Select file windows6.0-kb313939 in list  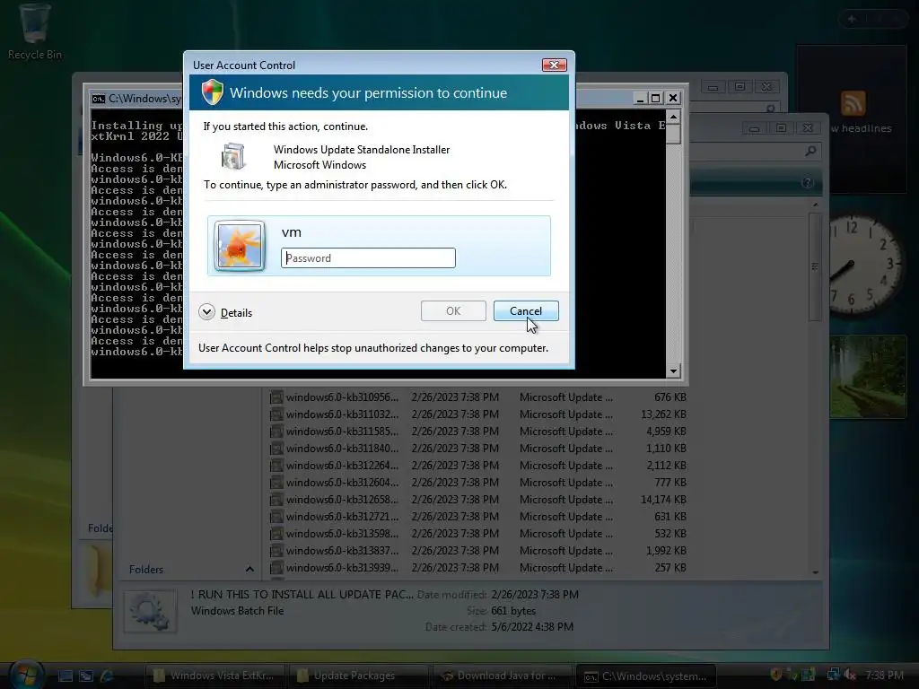click(477, 567)
